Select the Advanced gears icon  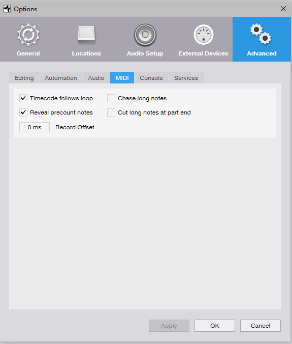point(261,34)
